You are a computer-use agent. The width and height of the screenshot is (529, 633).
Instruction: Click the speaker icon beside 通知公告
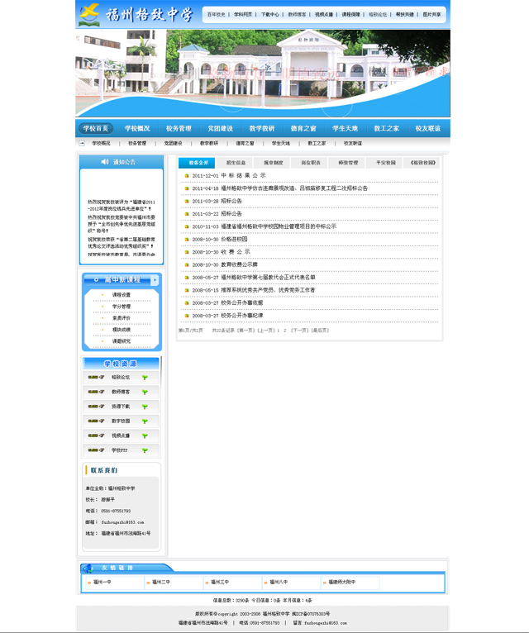tap(105, 162)
